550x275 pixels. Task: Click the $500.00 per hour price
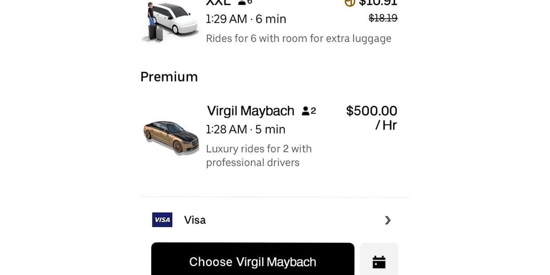coord(371,111)
